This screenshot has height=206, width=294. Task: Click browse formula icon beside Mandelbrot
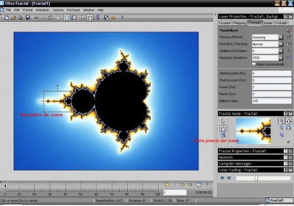[x=289, y=30]
